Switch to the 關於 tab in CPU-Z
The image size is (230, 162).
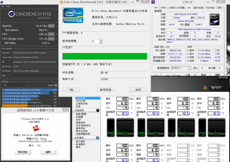point(220,8)
